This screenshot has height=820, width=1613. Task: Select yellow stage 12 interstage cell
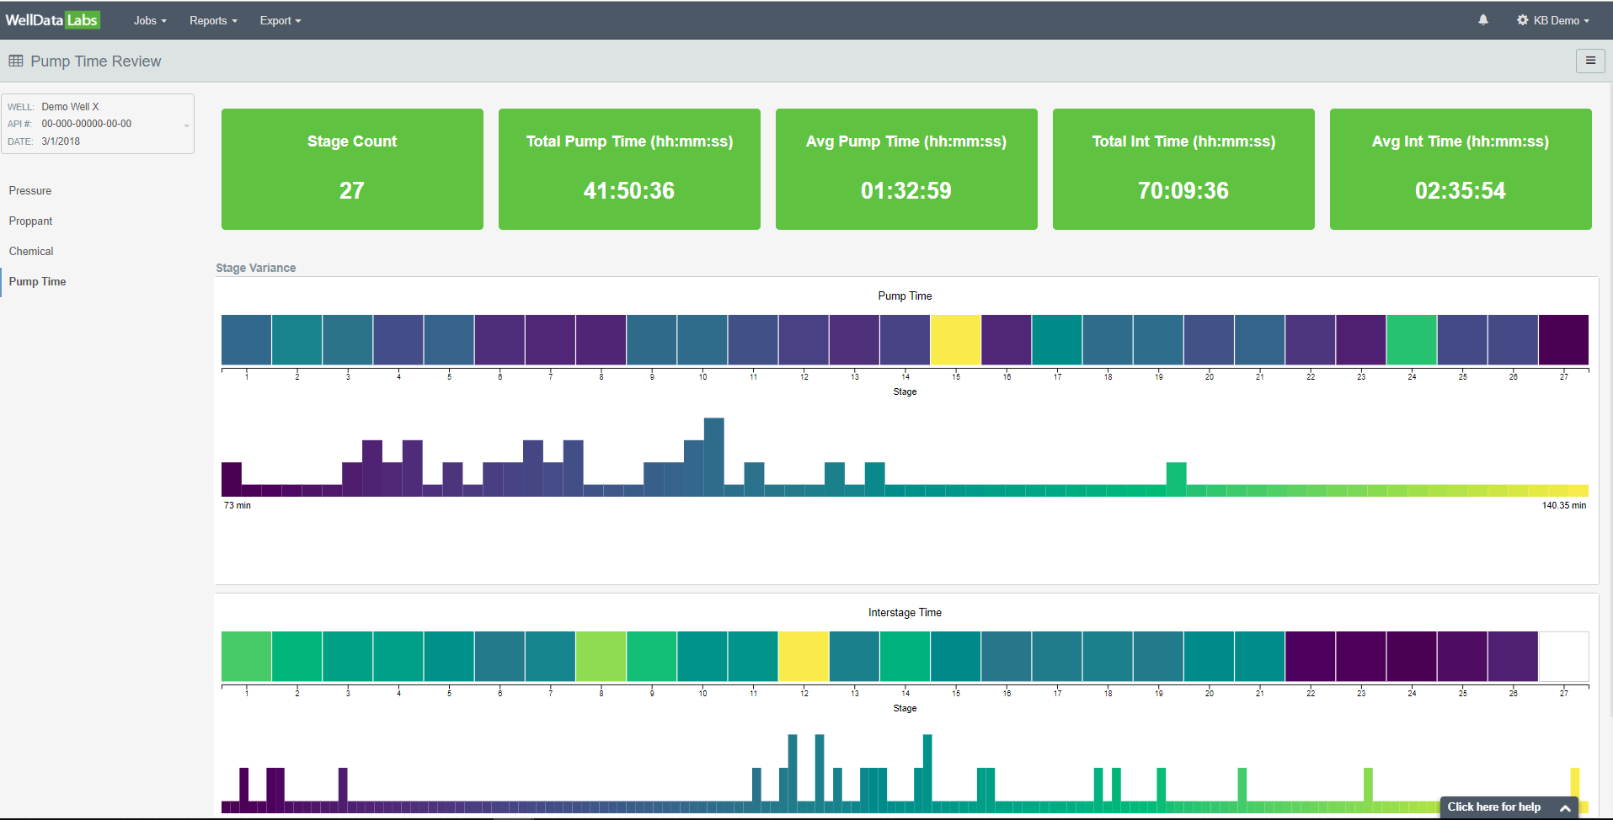804,657
